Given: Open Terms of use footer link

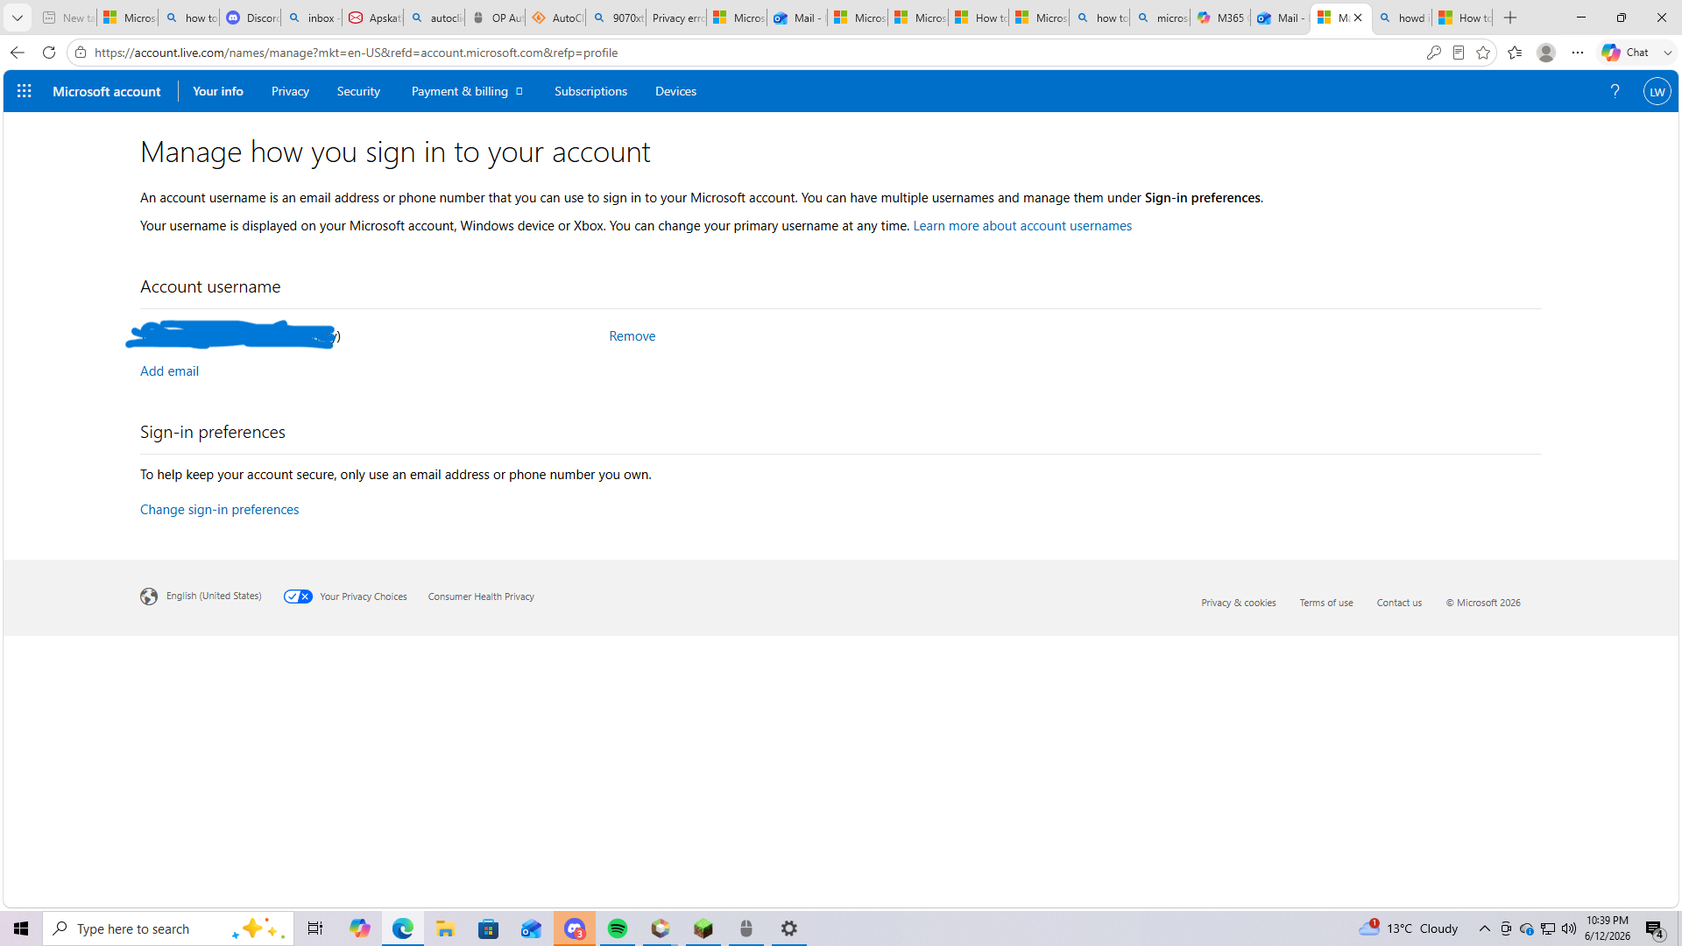Looking at the screenshot, I should [x=1326, y=603].
